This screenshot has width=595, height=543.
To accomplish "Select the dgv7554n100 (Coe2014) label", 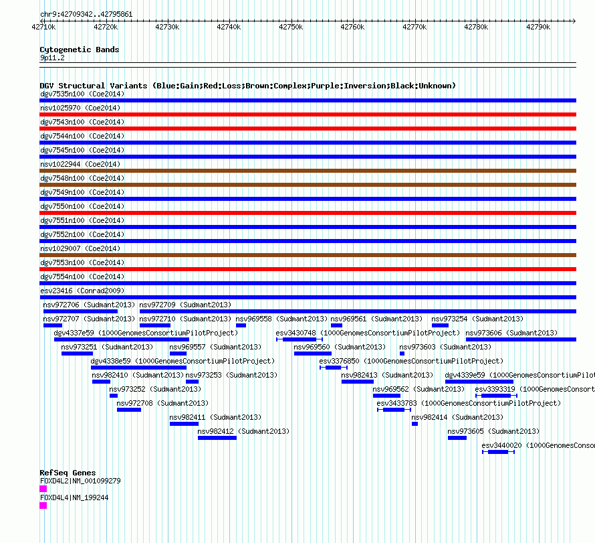I will 82,277.
